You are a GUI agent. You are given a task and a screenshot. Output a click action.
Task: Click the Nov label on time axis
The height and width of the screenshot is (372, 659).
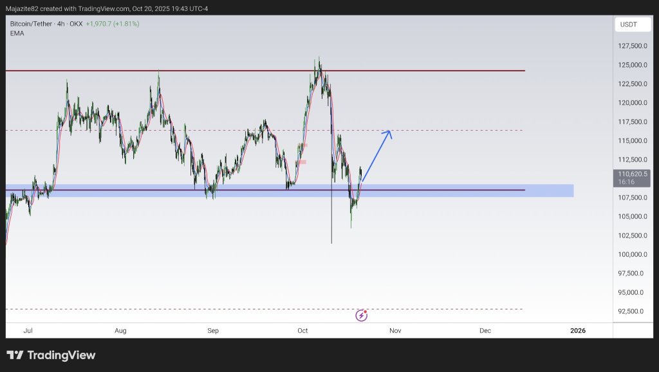(395, 330)
